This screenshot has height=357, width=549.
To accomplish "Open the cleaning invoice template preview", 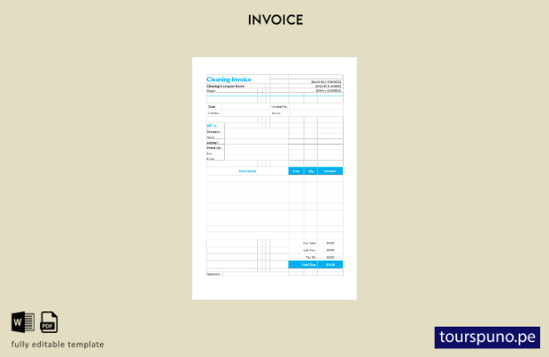I will (275, 178).
